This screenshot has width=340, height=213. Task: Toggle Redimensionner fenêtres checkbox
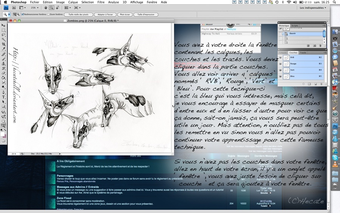coord(23,14)
